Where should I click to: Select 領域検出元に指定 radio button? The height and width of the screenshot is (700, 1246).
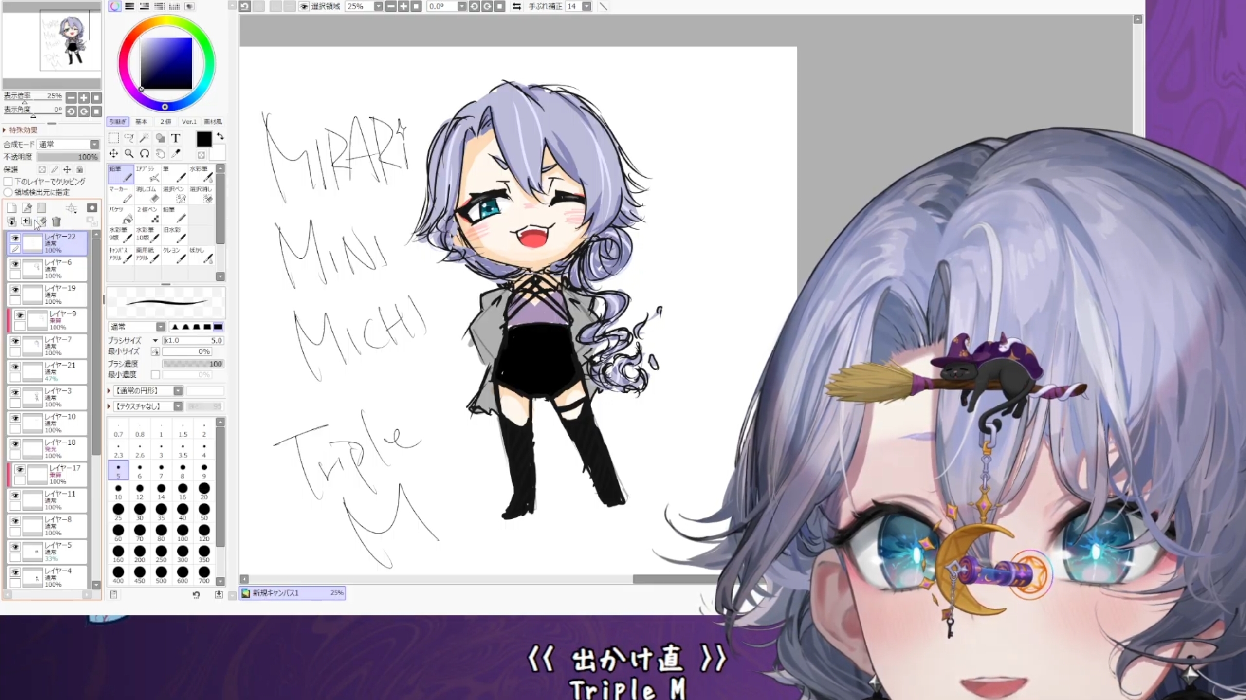tap(8, 192)
